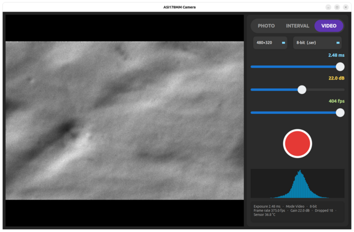The width and height of the screenshot is (354, 232).
Task: Click the frame rate slider handle
Action: click(x=340, y=113)
